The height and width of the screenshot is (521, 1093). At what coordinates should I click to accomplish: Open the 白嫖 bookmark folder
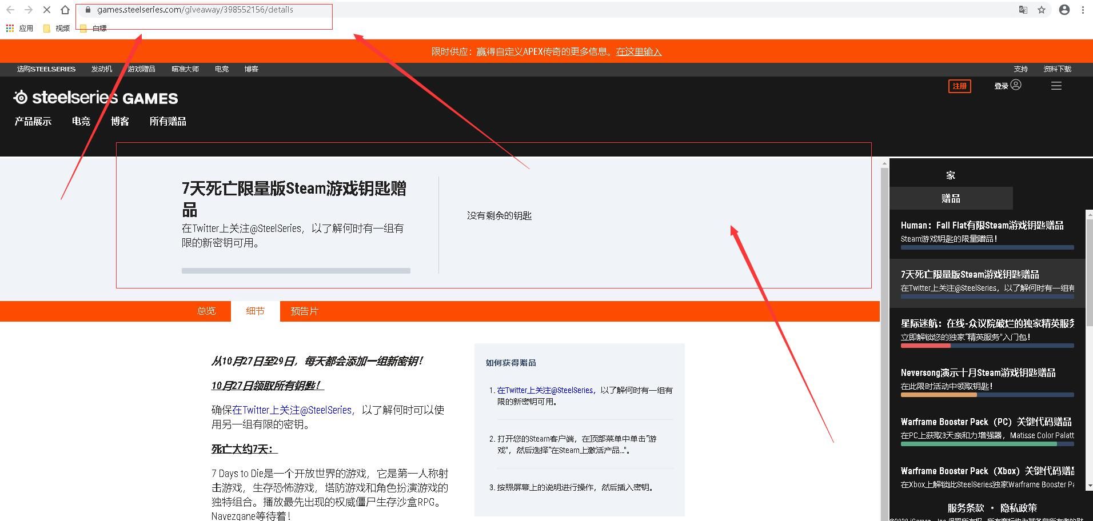click(93, 28)
